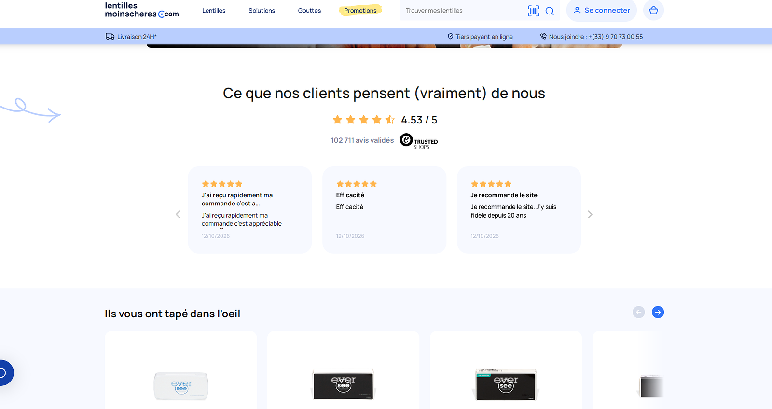Click the phone icon beside Nous joindre
The height and width of the screenshot is (409, 772).
tap(543, 36)
